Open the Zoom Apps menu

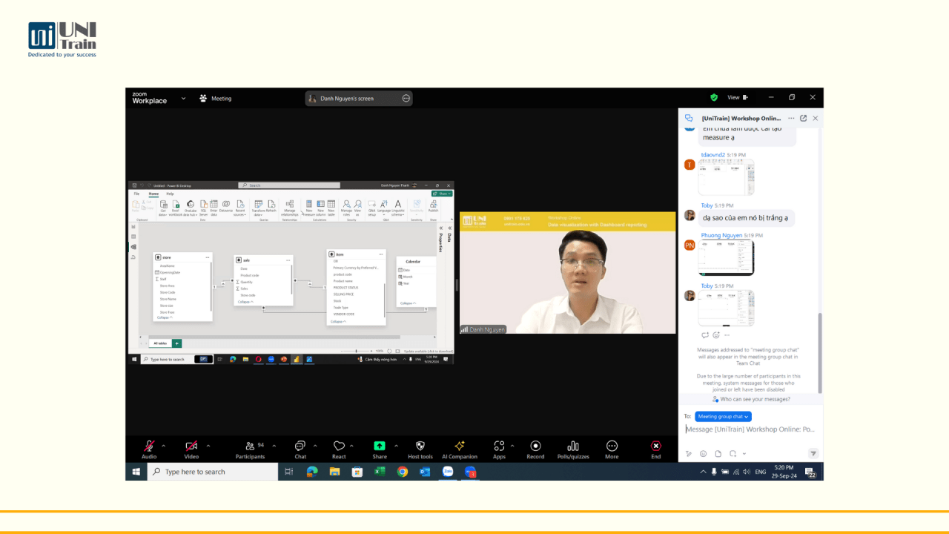coord(499,449)
